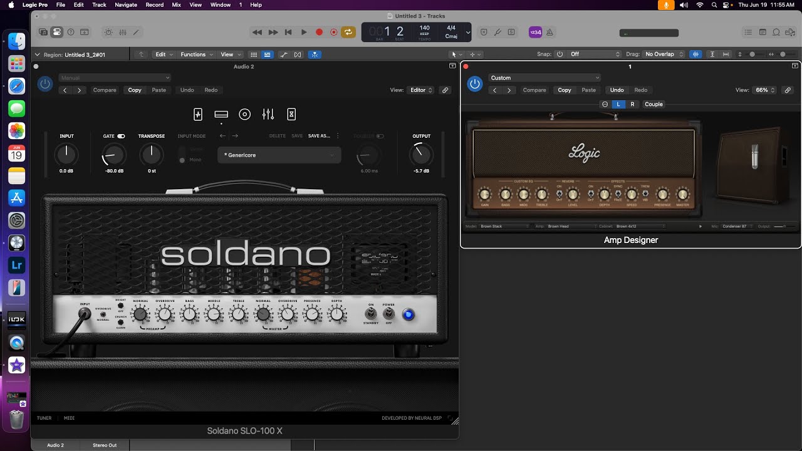The width and height of the screenshot is (802, 451).
Task: Select the Amp section in the Soldano plugin
Action: coord(221,114)
